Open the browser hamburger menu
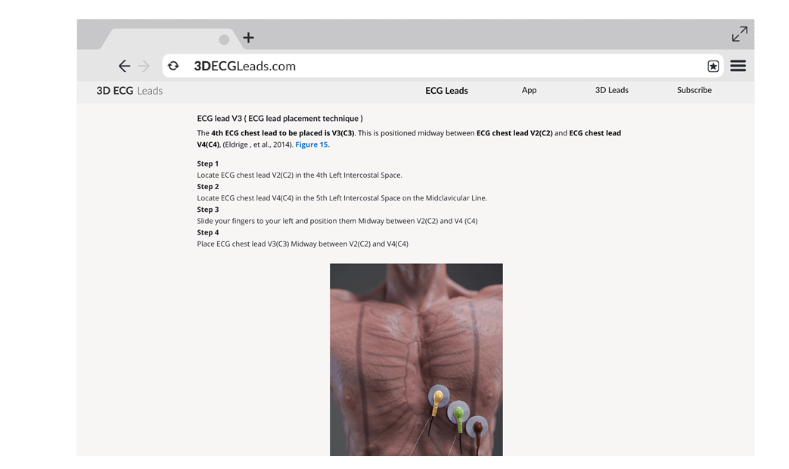Image resolution: width=789 pixels, height=469 pixels. click(x=738, y=66)
